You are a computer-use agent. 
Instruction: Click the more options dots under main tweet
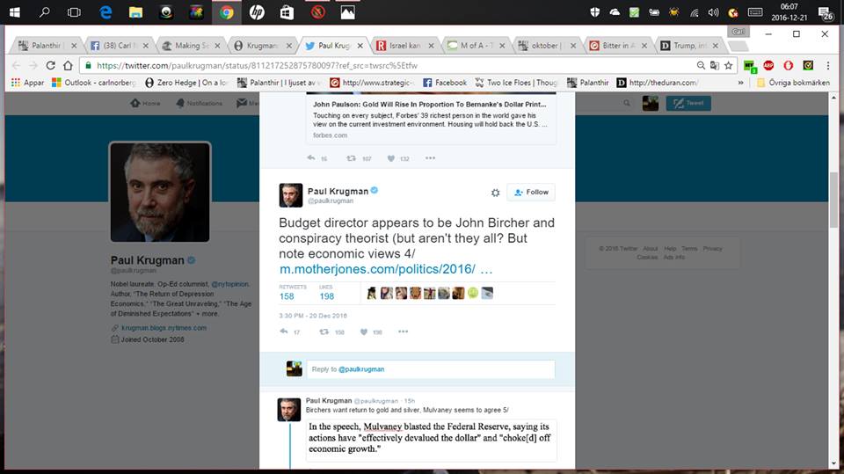click(x=403, y=332)
